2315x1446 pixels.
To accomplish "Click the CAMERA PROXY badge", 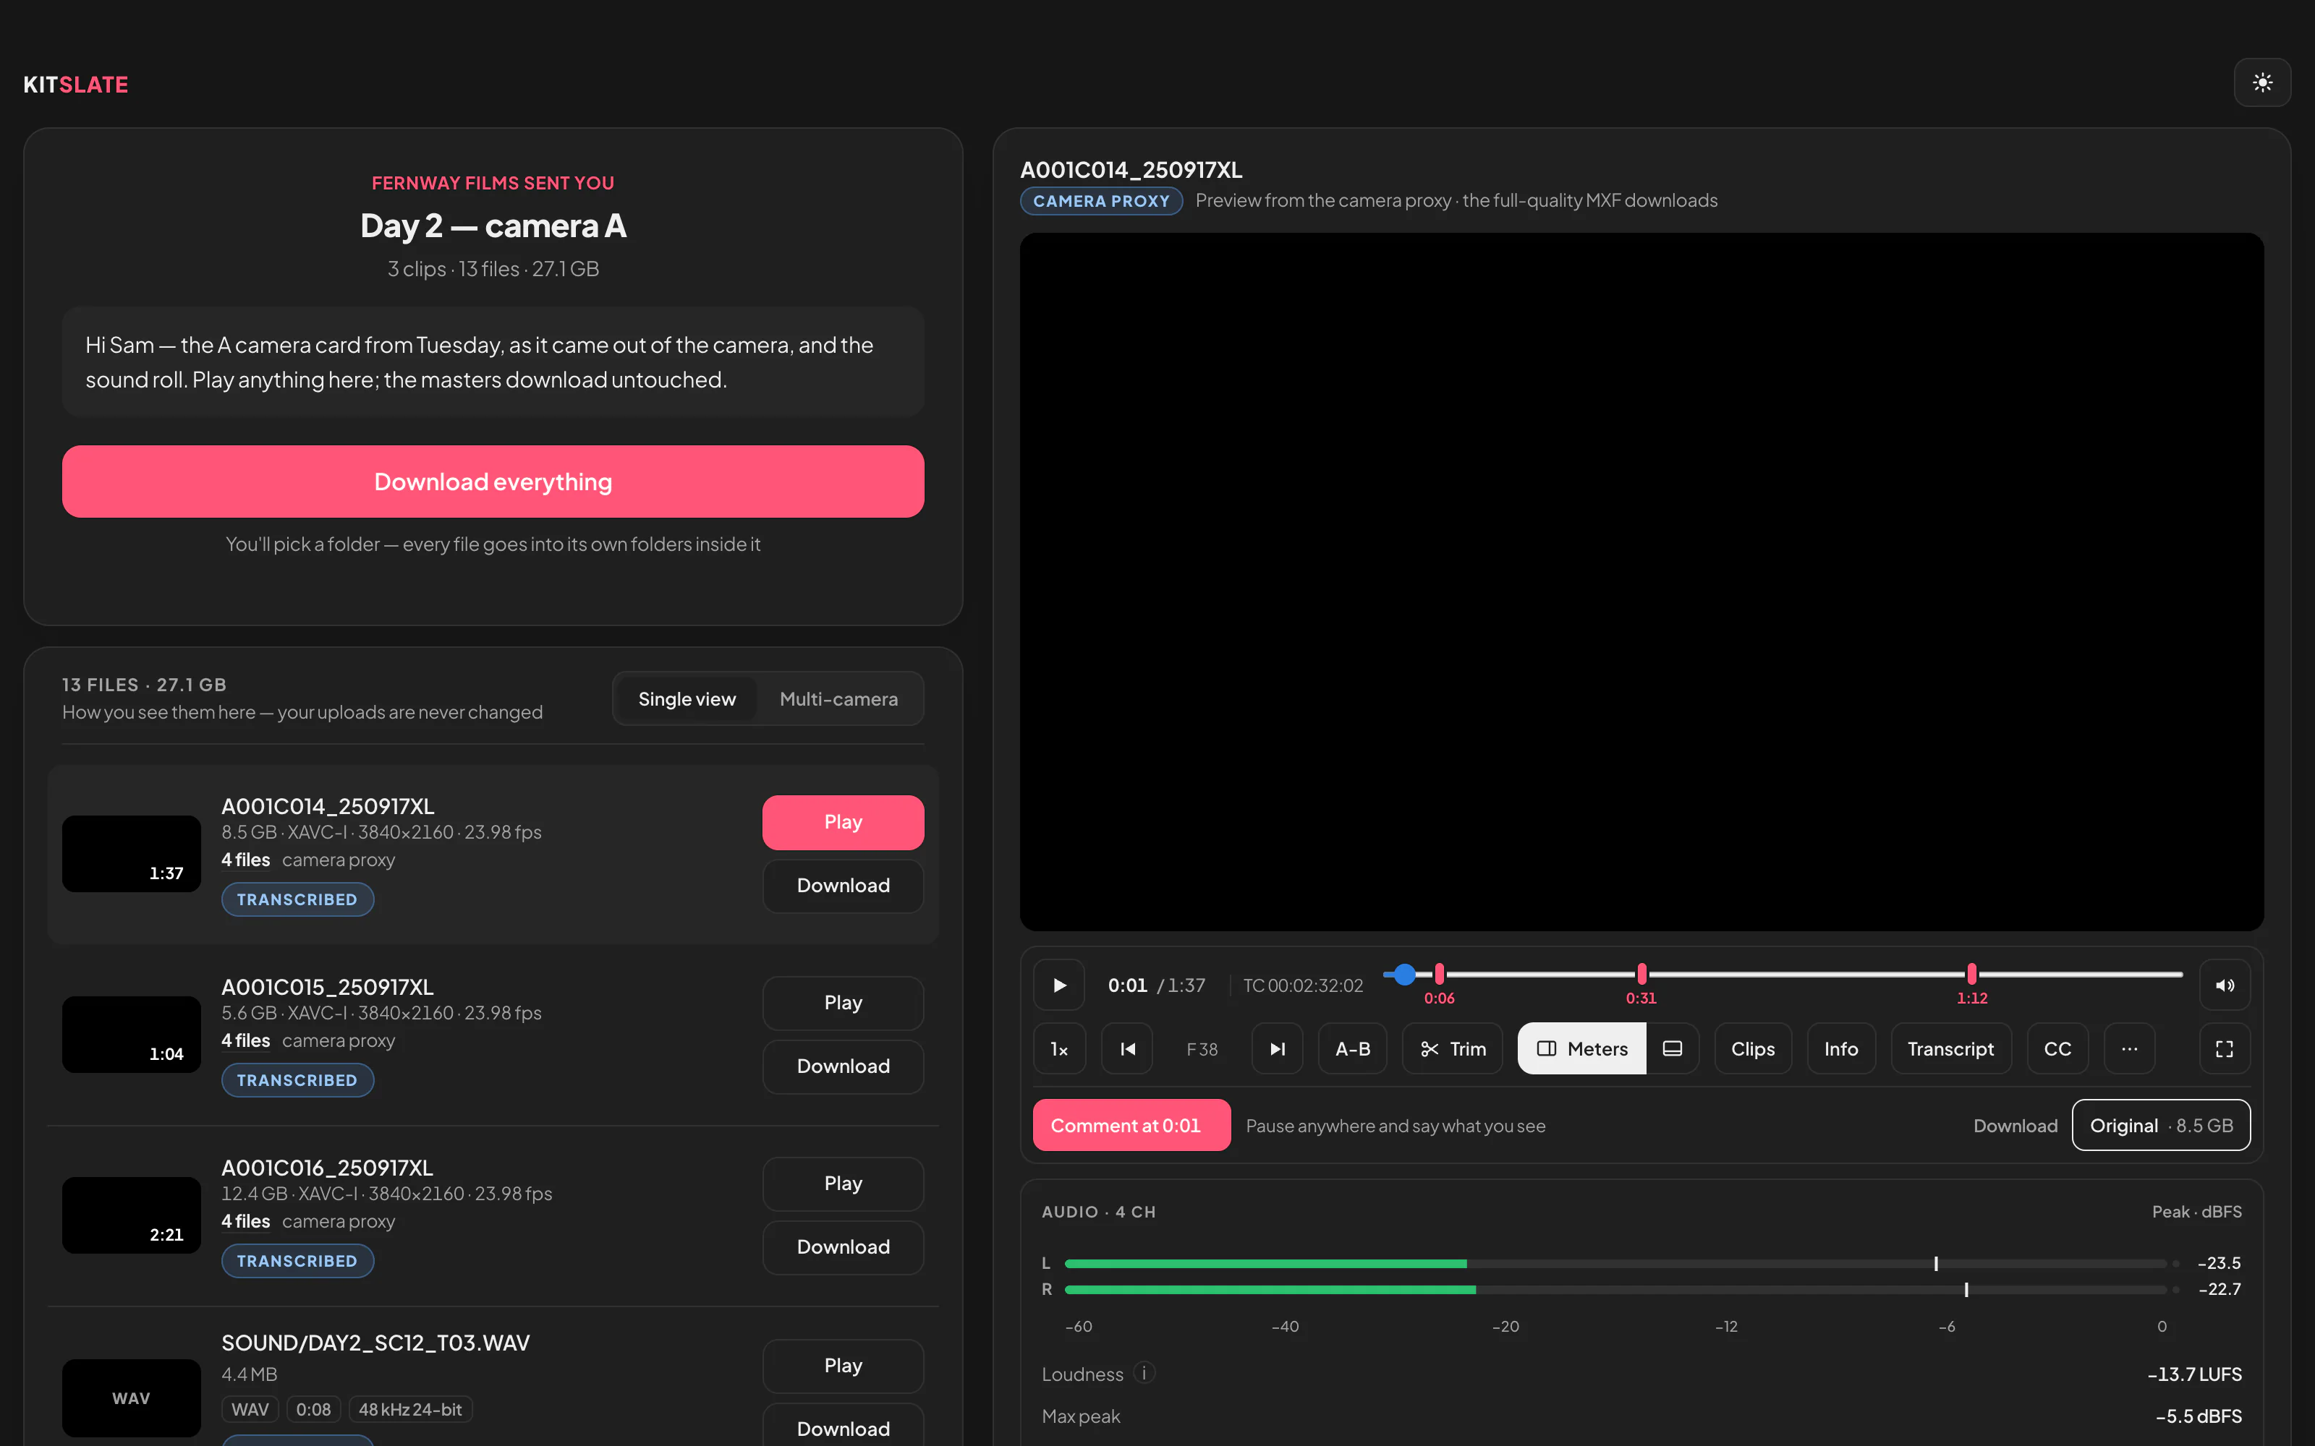I will coord(1101,201).
